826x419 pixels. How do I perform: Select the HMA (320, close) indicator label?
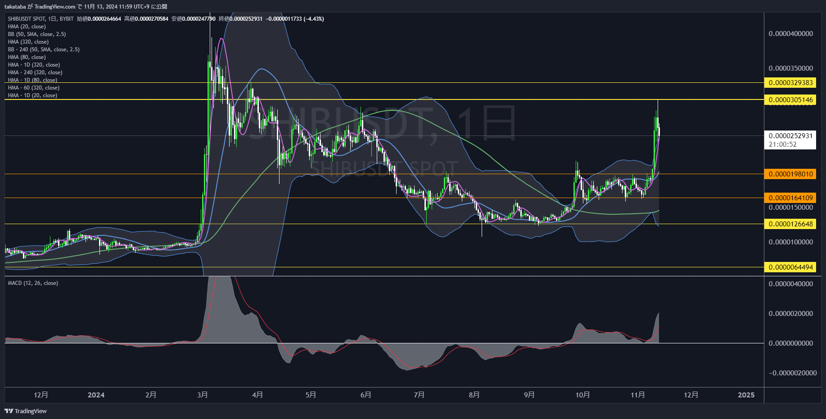(28, 42)
